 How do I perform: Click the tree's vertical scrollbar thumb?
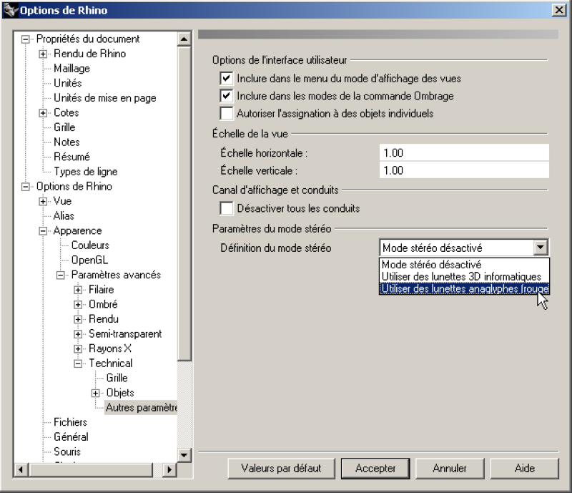pos(184,203)
